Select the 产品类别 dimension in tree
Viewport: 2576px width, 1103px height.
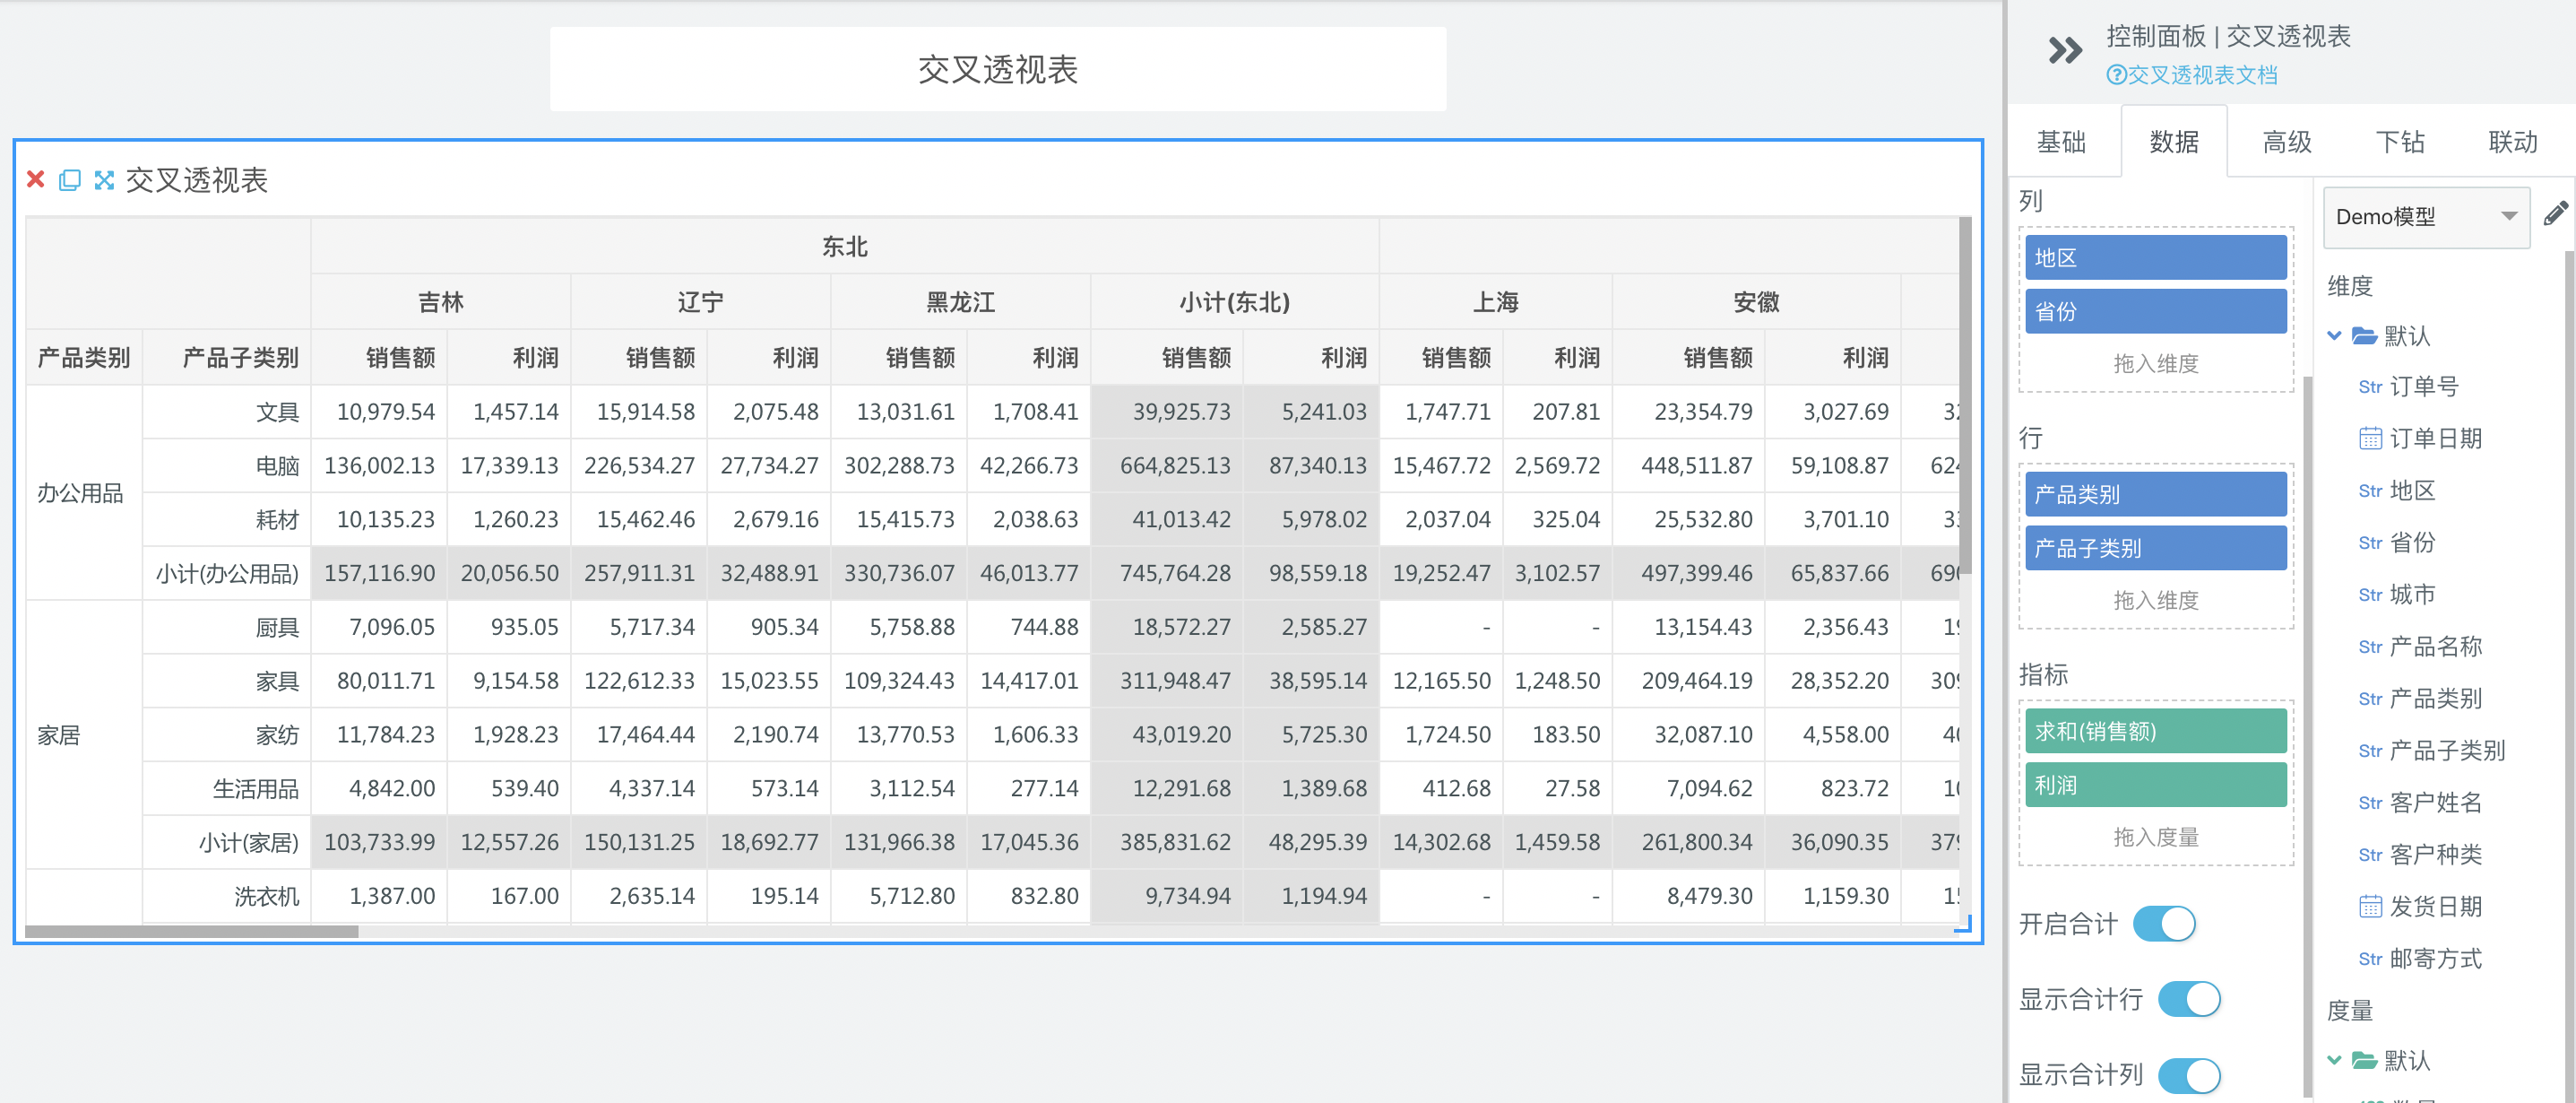(2436, 699)
